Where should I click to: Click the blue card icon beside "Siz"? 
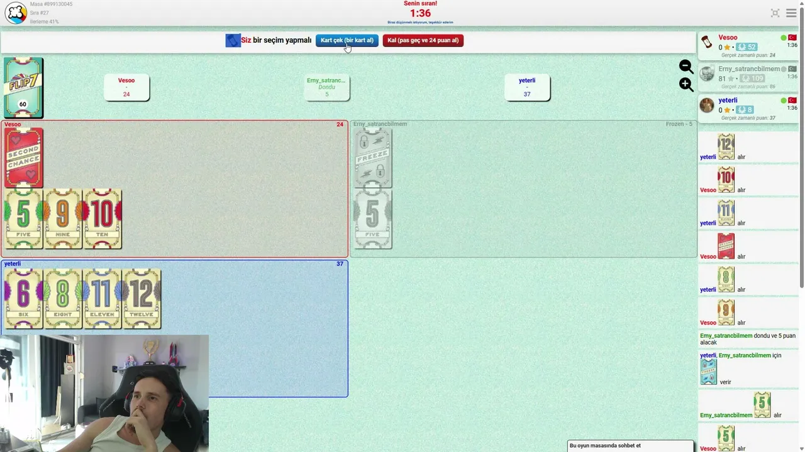[233, 40]
